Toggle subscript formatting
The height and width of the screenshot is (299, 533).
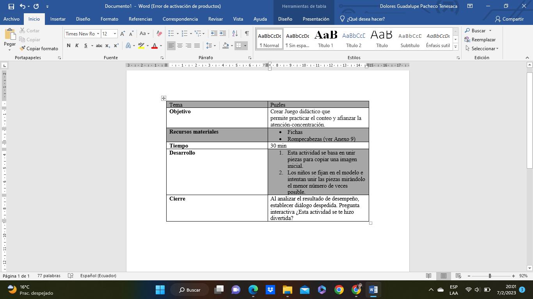[108, 46]
